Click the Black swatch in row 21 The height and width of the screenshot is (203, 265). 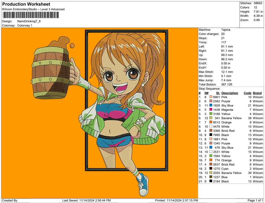tap(211, 181)
